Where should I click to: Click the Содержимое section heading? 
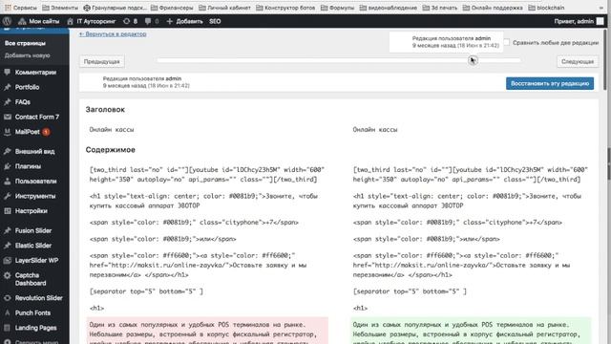coord(111,150)
